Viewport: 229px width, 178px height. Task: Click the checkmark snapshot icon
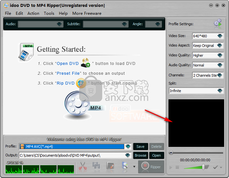[x=215, y=167]
